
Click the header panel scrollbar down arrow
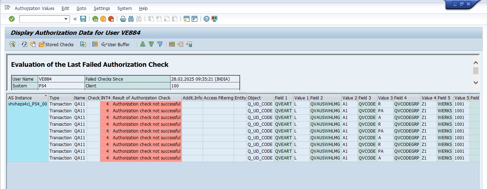476,82
